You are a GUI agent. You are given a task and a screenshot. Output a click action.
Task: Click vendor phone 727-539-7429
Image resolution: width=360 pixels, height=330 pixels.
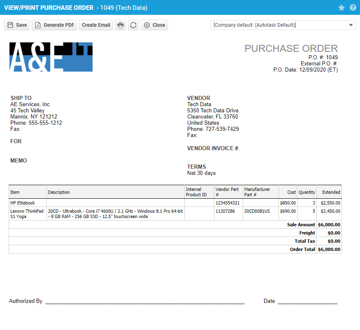[213, 129]
